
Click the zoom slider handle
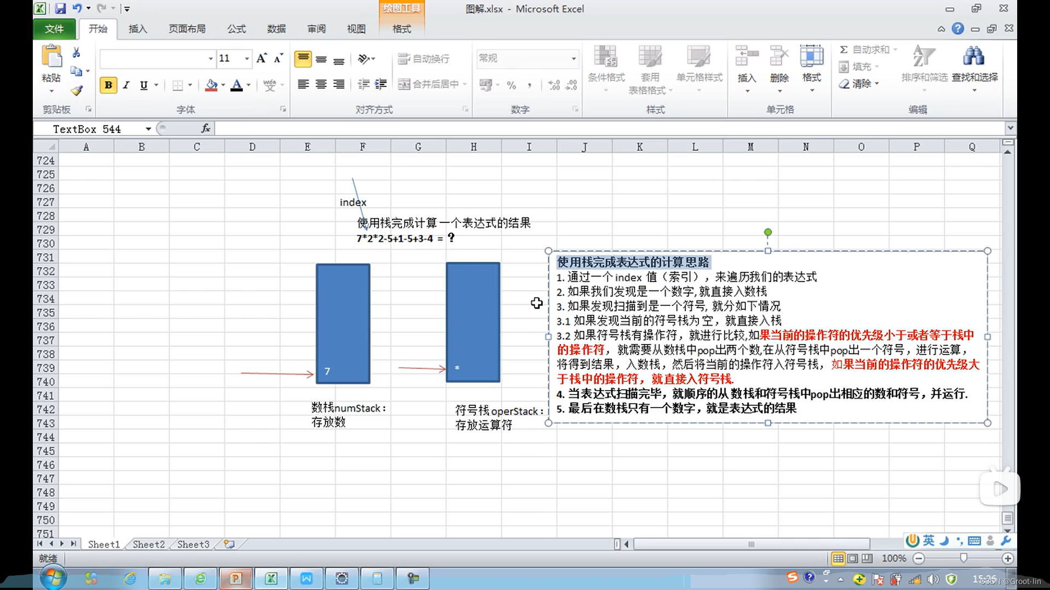pos(963,558)
